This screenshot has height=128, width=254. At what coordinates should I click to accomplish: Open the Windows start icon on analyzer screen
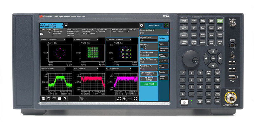(x=43, y=98)
